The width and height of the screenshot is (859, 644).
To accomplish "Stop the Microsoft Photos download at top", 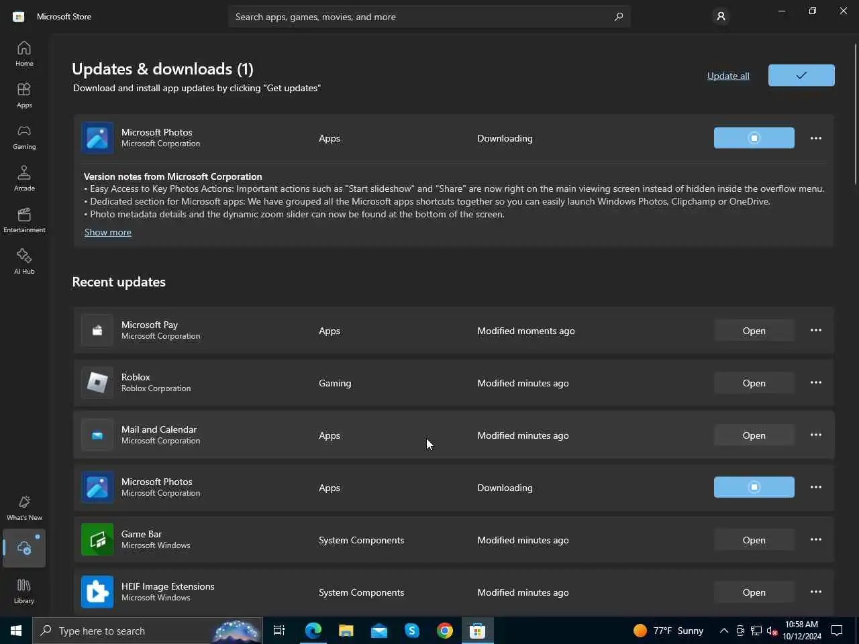I will coord(754,138).
